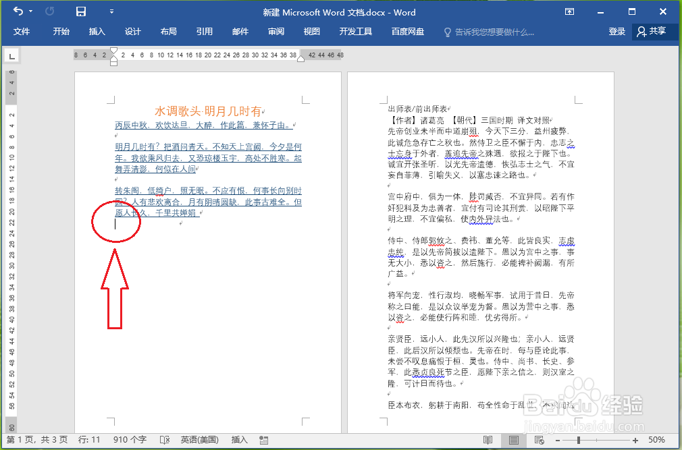Click the 登录 link at top right
Screen dimensions: 682x450
[616, 31]
